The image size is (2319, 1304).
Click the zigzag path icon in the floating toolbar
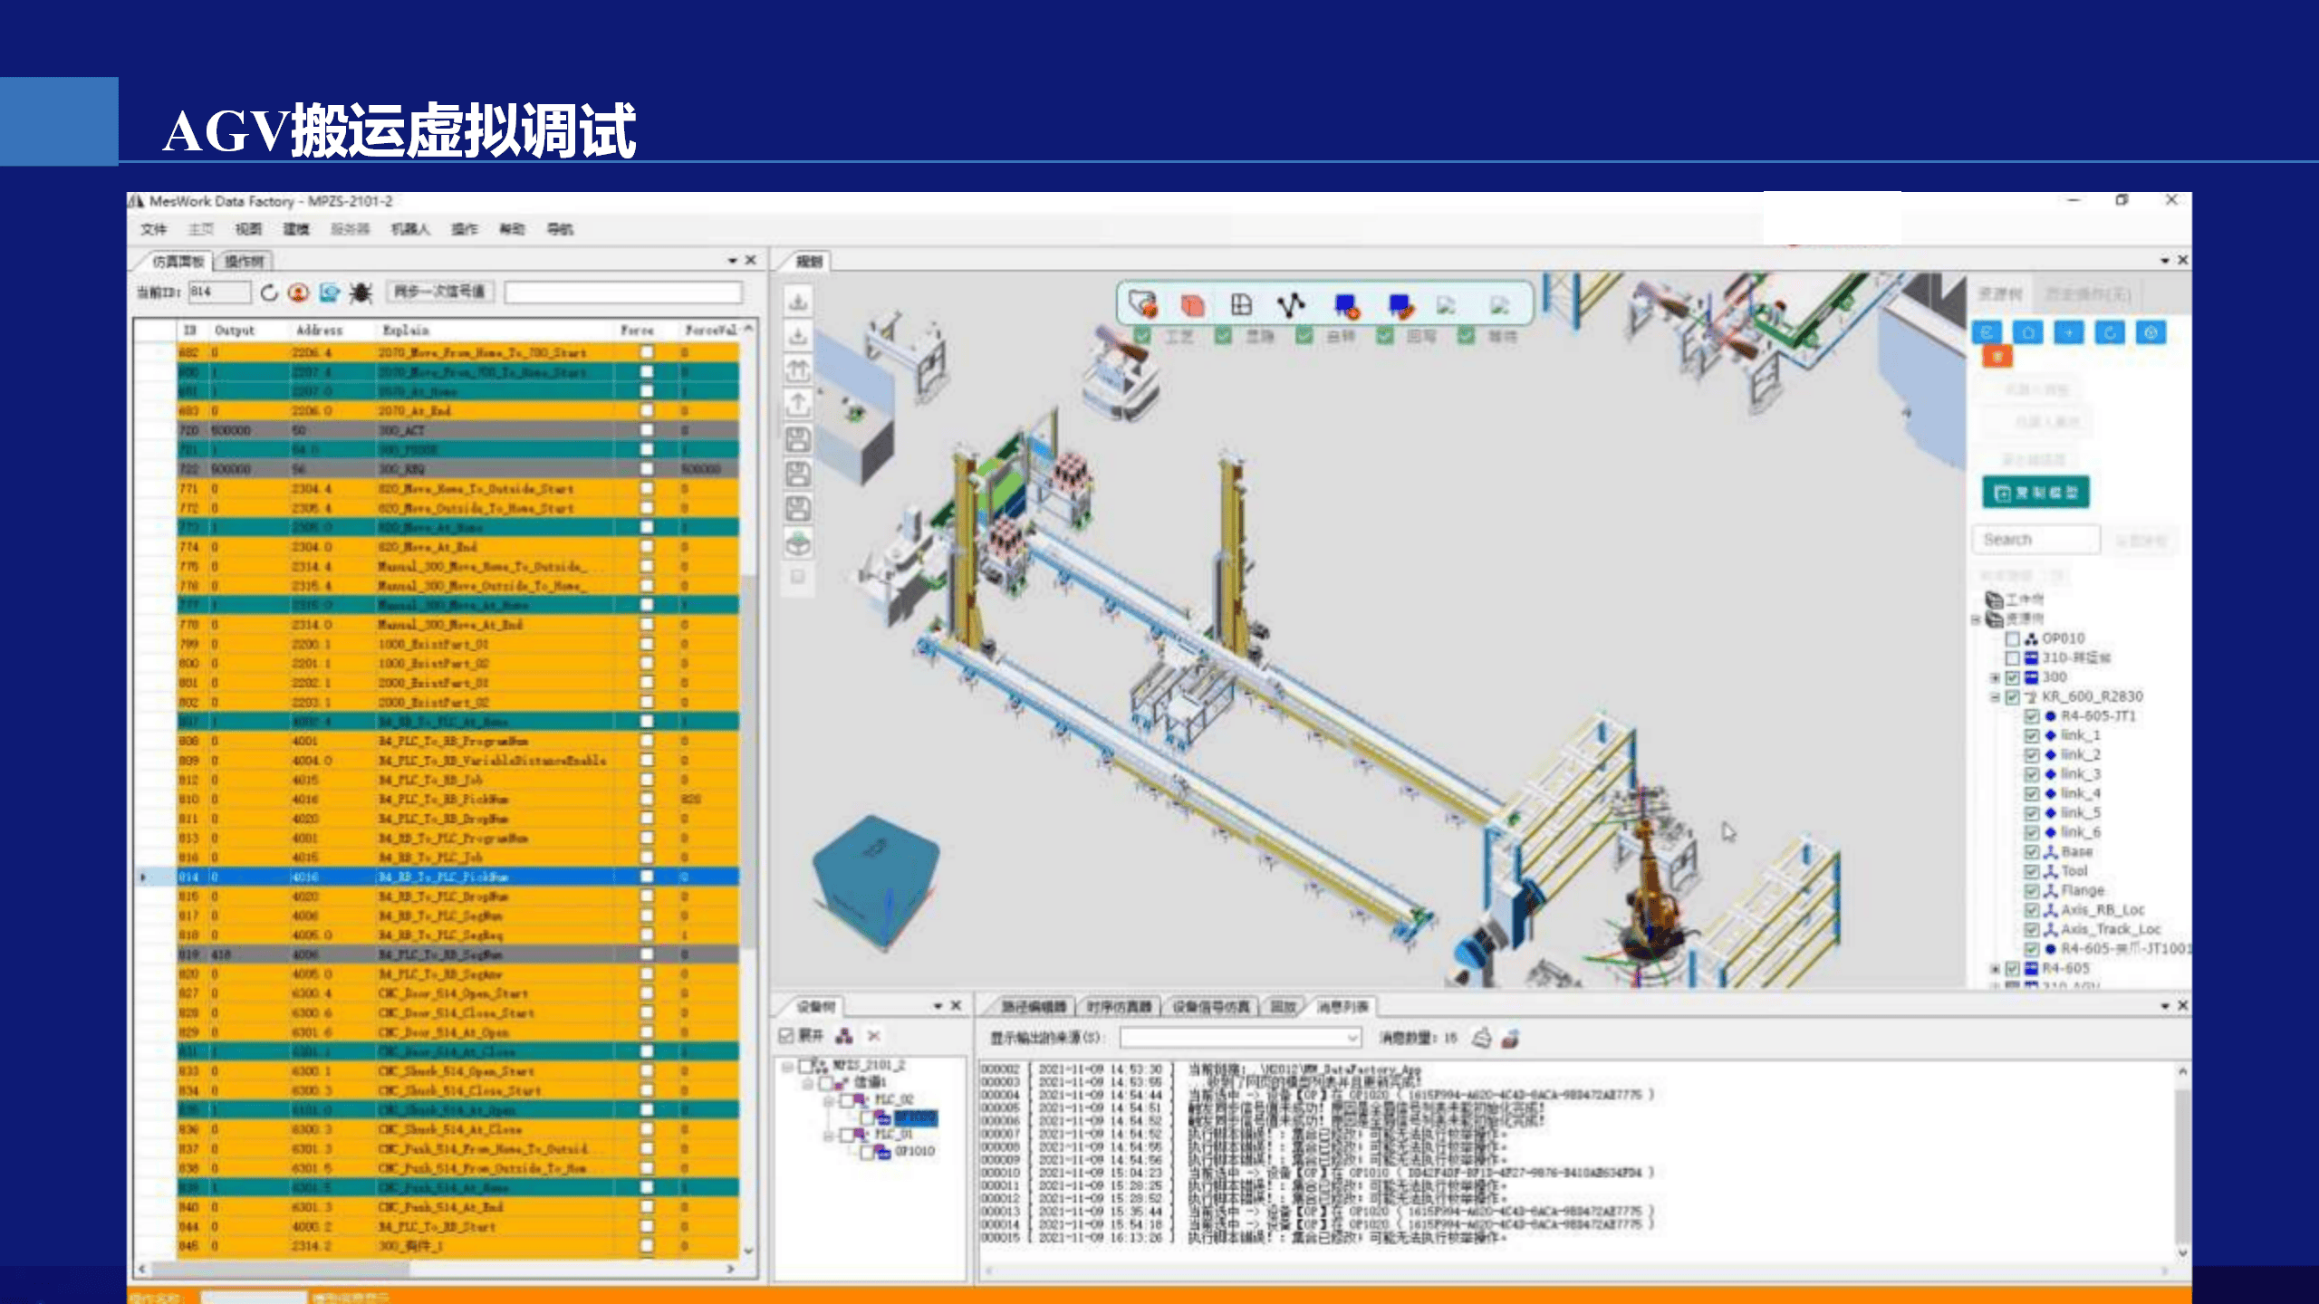(x=1291, y=305)
